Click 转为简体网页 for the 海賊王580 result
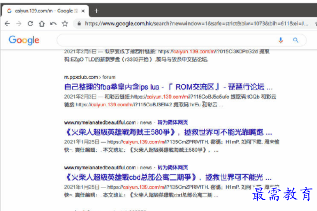 173,122
